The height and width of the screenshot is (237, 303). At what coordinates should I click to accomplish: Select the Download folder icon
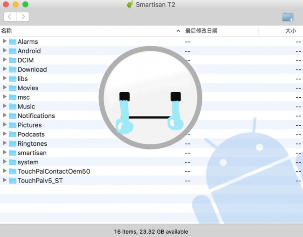click(x=13, y=69)
